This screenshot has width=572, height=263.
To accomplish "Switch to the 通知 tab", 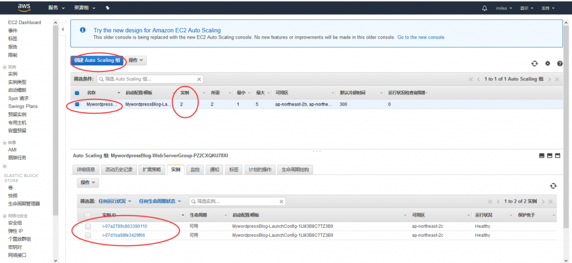I will [x=214, y=170].
